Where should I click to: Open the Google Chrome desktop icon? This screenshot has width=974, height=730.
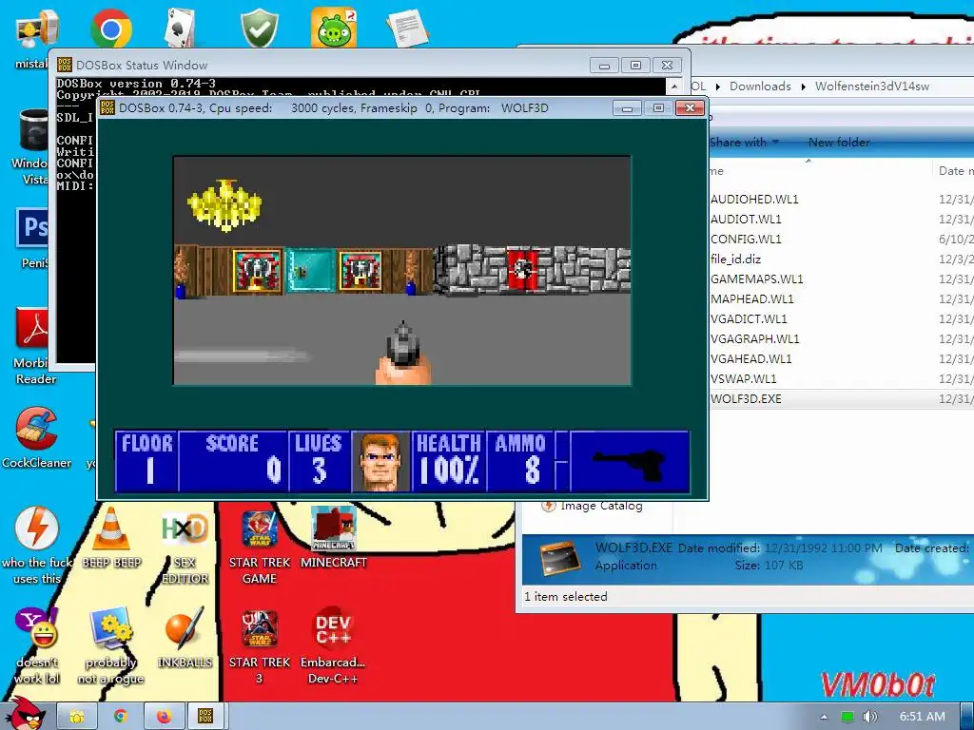pos(110,29)
